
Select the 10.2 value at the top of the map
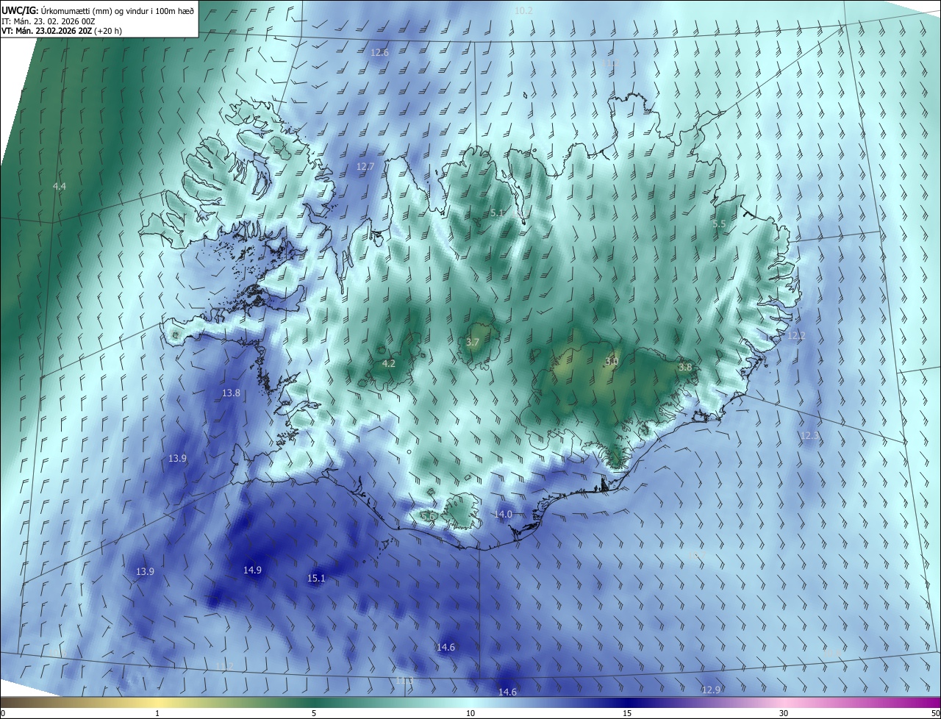point(523,10)
